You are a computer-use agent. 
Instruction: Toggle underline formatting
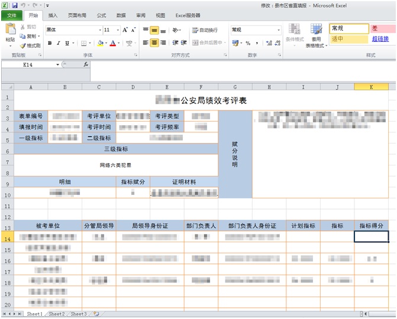[66, 43]
